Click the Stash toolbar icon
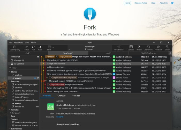This screenshot has width=181, height=130. [x=49, y=47]
